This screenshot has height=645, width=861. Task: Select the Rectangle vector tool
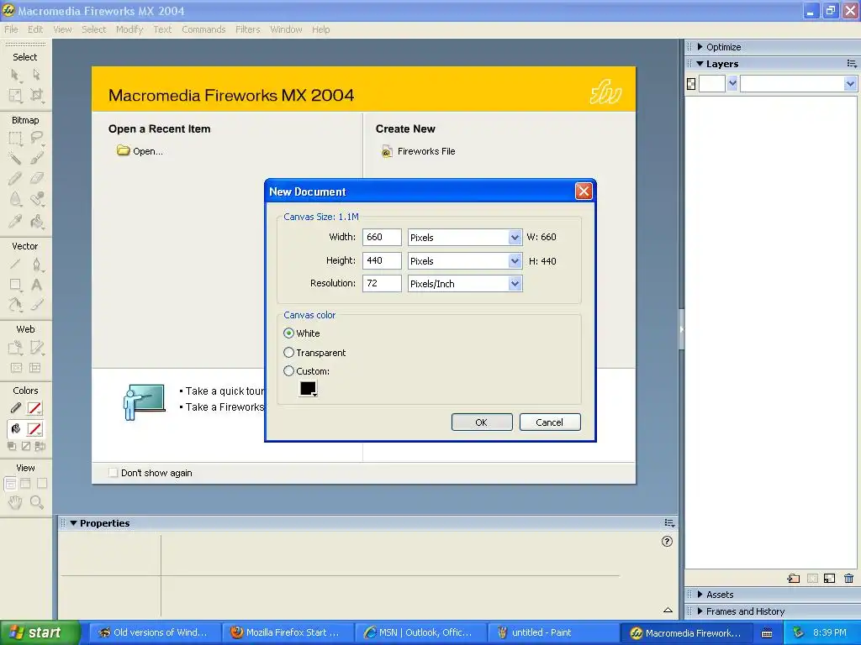15,285
